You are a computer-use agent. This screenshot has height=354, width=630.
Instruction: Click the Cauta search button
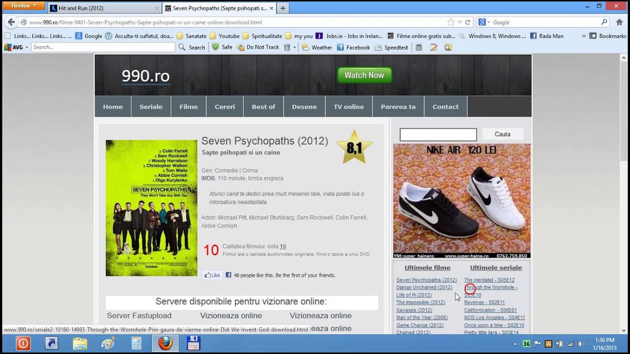(x=503, y=134)
